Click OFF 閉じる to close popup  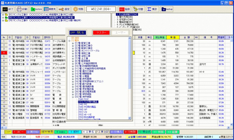78,33
